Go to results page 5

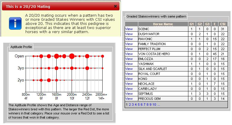[139, 105]
